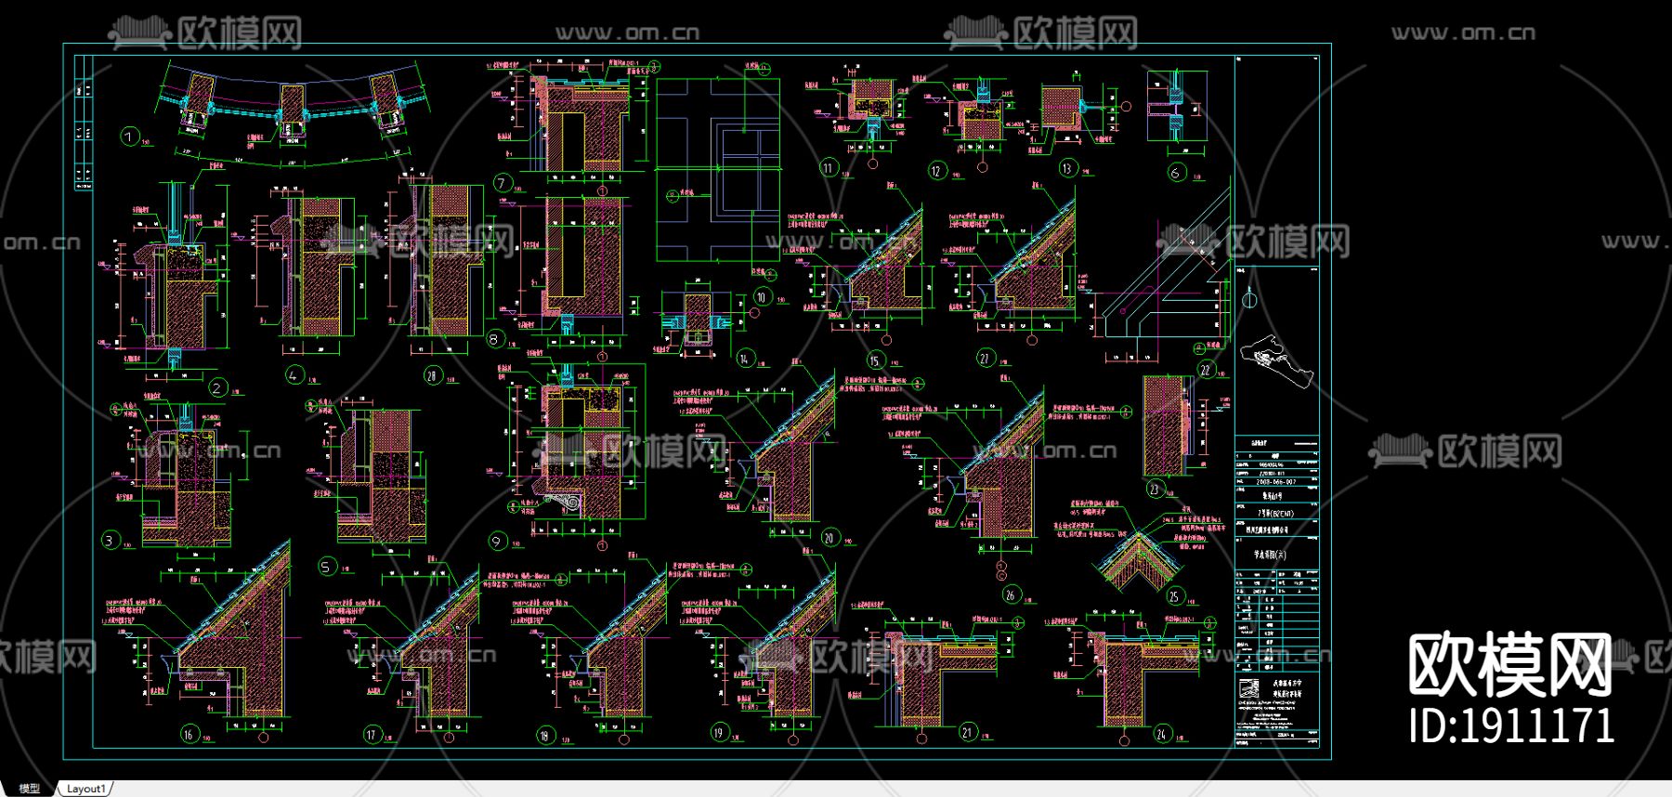
Task: Click detail marker 11 circle
Action: click(x=828, y=167)
